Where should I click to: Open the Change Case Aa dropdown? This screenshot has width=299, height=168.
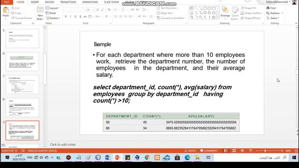98,17
